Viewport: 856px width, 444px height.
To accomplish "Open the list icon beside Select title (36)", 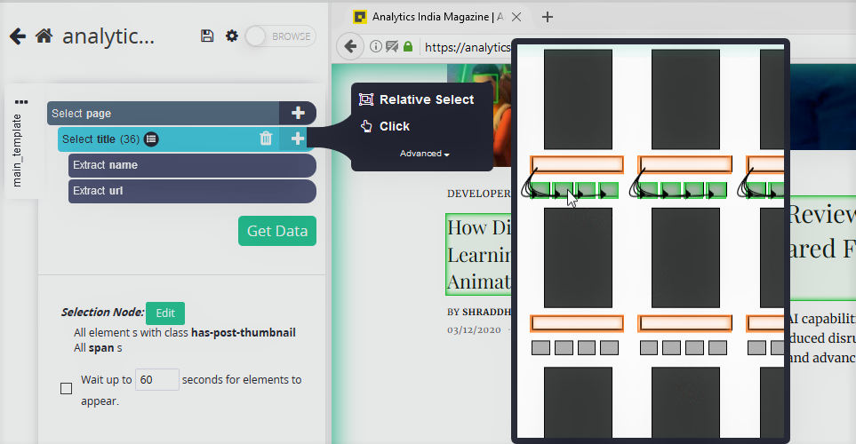I will 151,139.
